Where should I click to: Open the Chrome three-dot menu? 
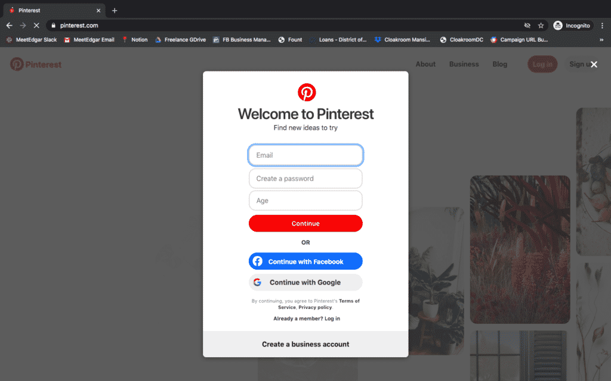click(x=602, y=25)
